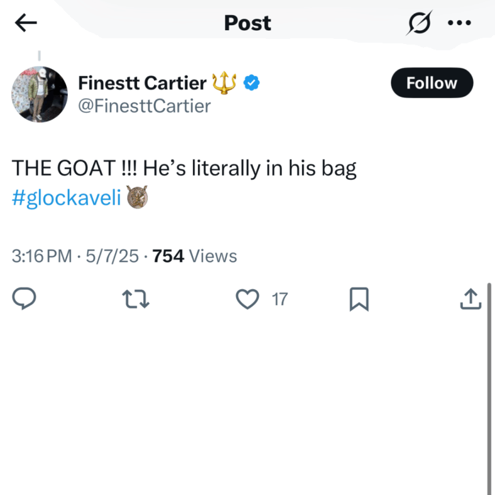Go back using the left arrow

(26, 23)
